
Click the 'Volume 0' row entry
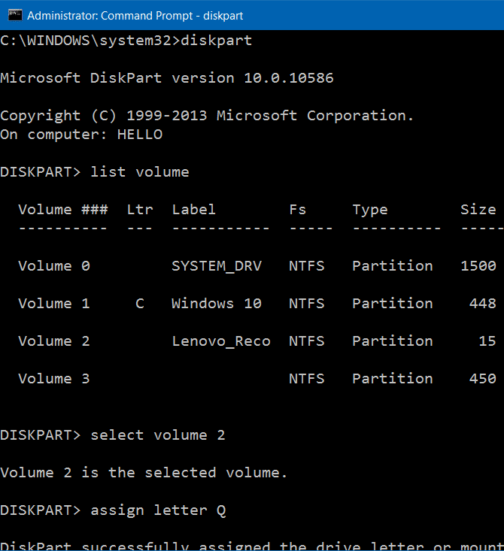54,266
